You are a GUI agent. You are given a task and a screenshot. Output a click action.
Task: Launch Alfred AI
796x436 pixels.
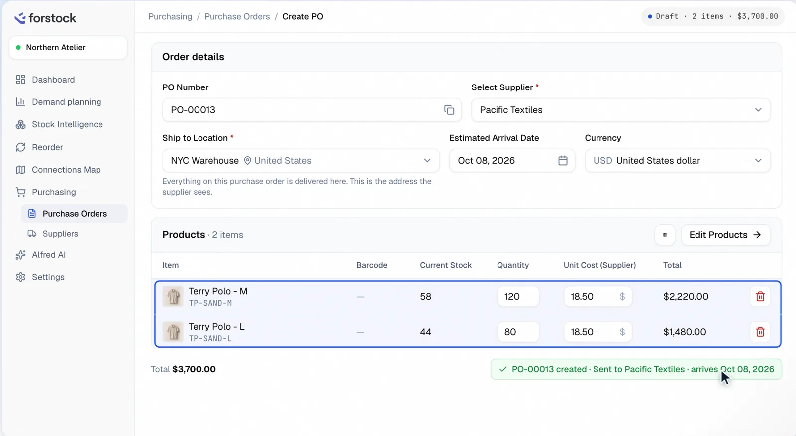coord(69,255)
